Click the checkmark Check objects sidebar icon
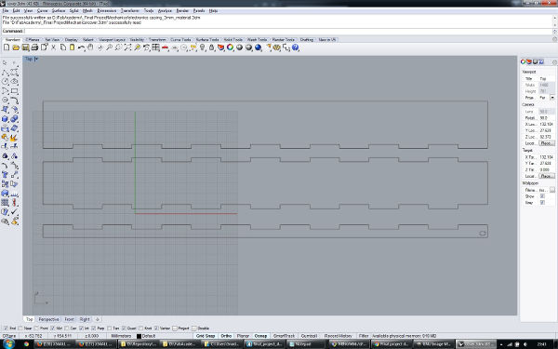This screenshot has width=558, height=349. tap(14, 212)
